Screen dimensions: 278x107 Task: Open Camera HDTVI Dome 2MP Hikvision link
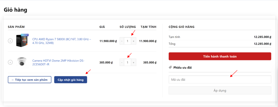pyautogui.click(x=58, y=62)
